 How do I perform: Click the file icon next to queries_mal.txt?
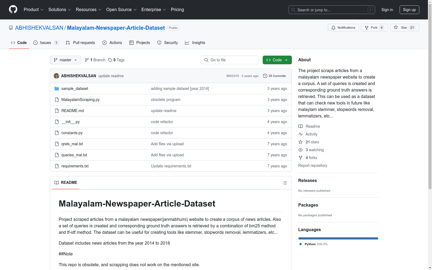[57, 155]
